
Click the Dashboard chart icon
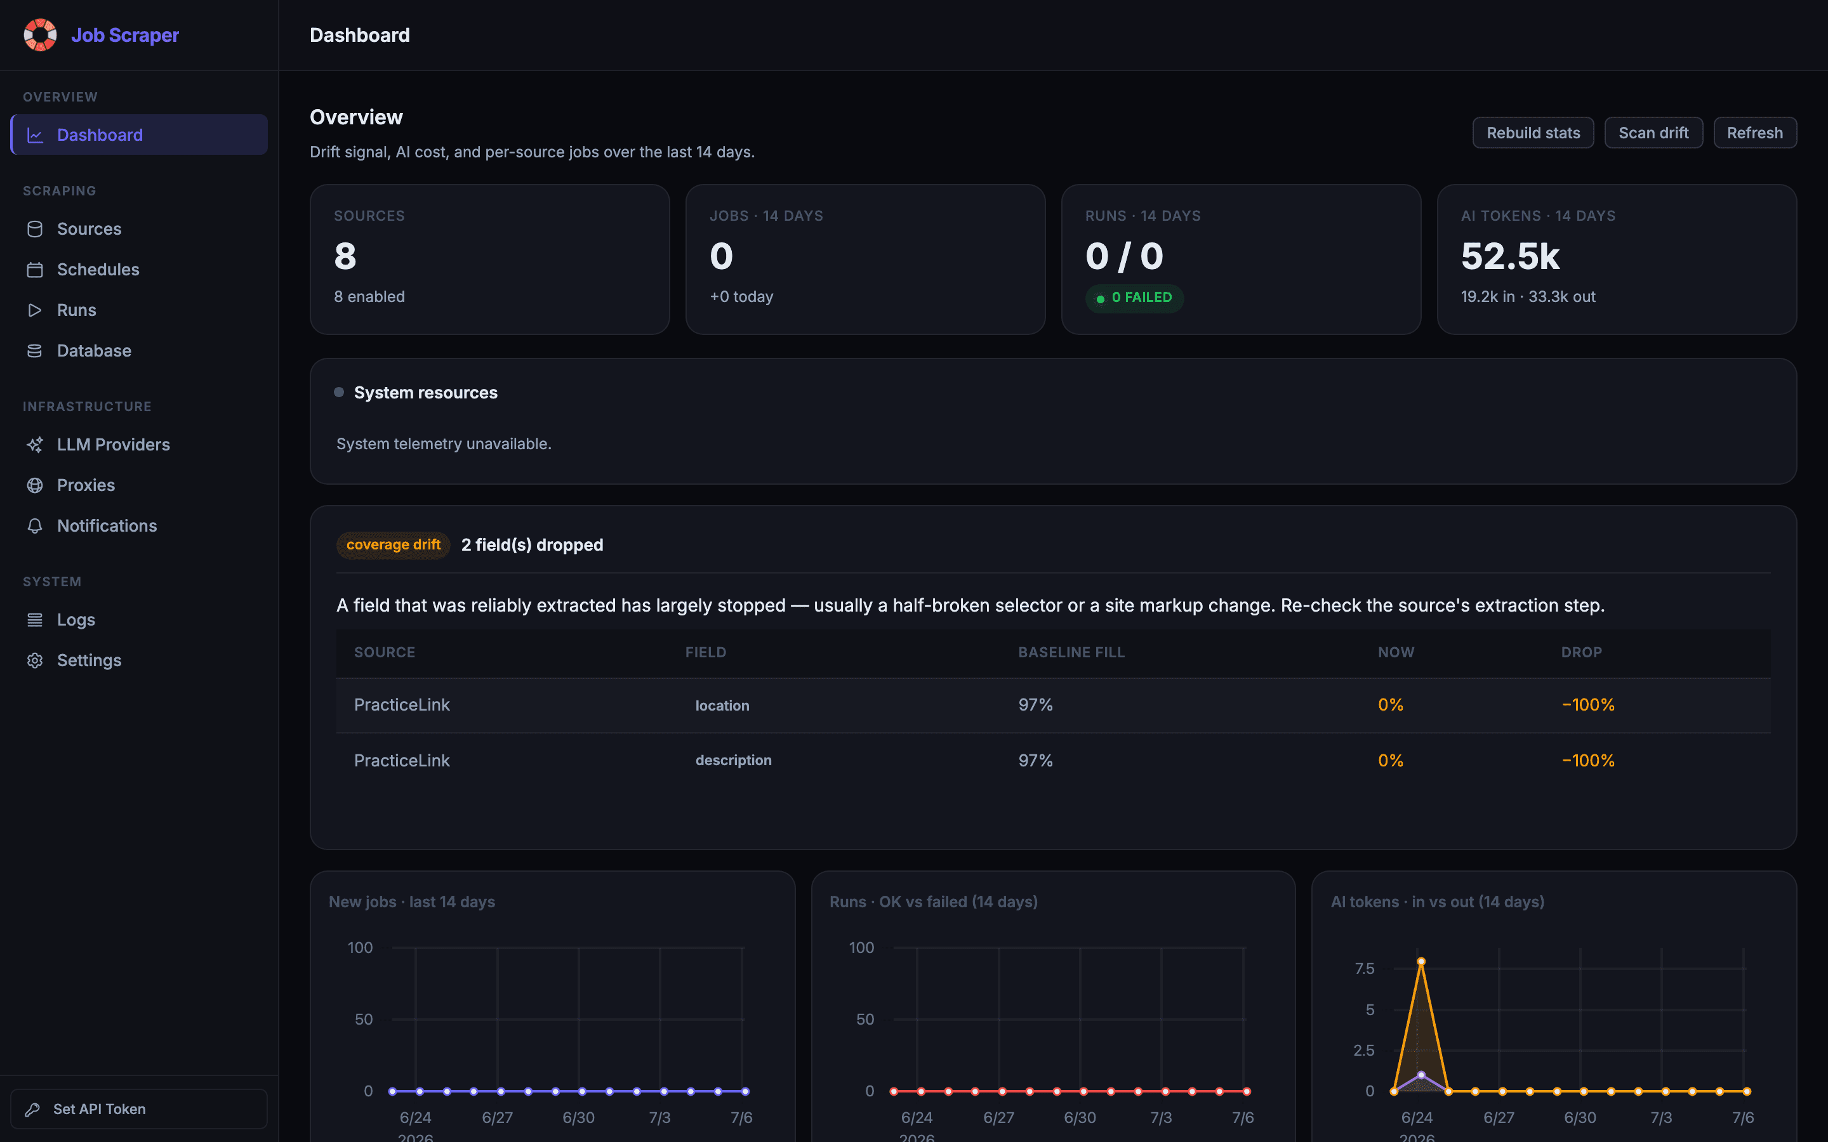[35, 135]
